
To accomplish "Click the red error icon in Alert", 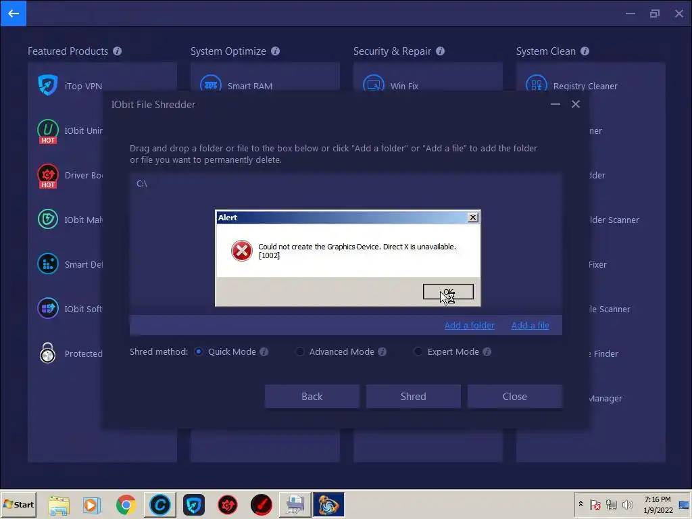I will click(x=242, y=251).
